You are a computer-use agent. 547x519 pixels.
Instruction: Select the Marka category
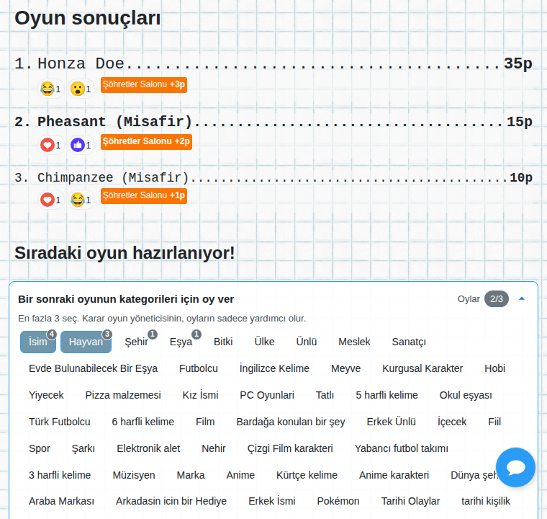click(191, 475)
